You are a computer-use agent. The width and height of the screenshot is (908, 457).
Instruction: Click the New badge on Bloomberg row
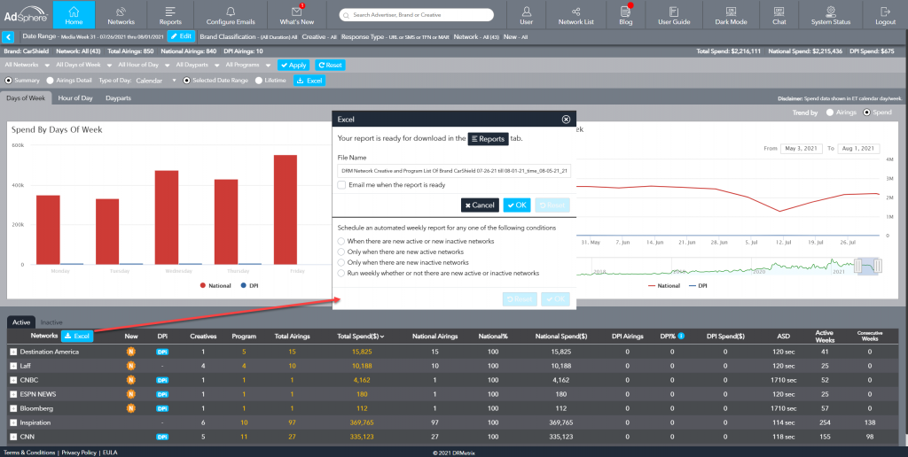point(131,408)
